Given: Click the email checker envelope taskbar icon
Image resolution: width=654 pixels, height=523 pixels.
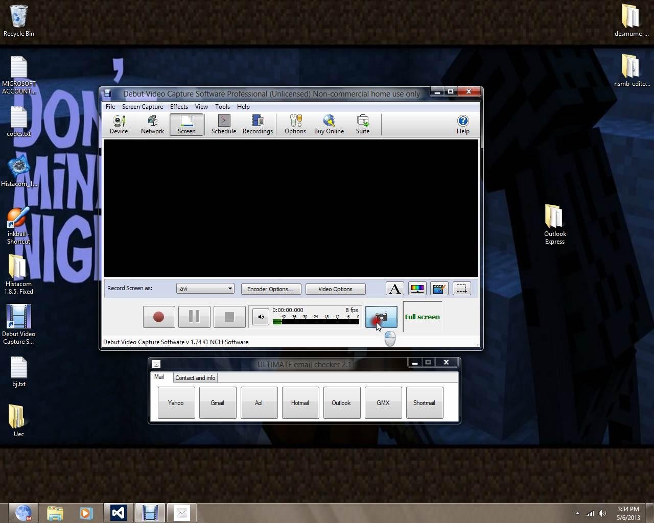Looking at the screenshot, I should pos(182,513).
